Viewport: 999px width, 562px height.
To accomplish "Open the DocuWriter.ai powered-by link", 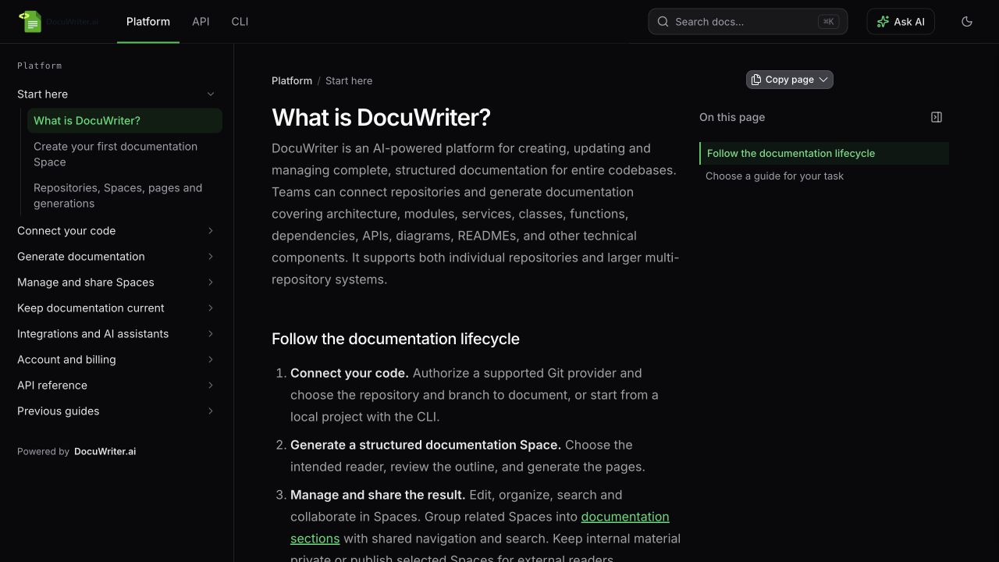I will (x=105, y=451).
